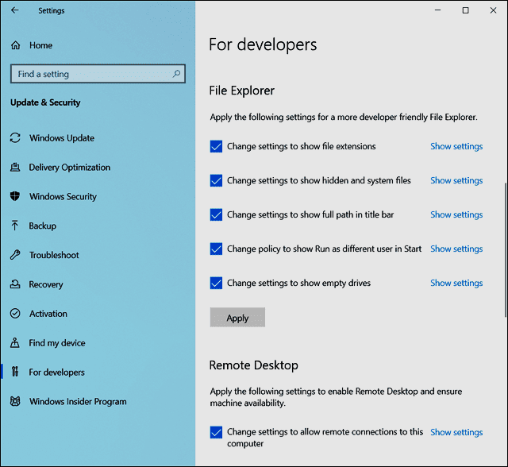Go to Delivery Optimization

(x=70, y=168)
